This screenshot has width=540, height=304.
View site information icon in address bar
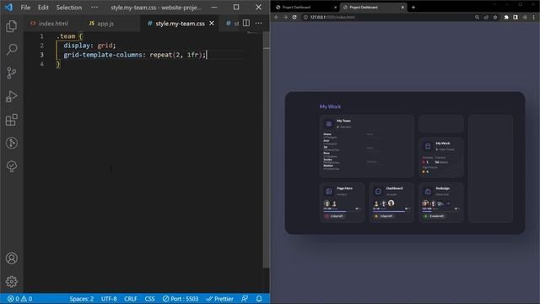pyautogui.click(x=305, y=17)
